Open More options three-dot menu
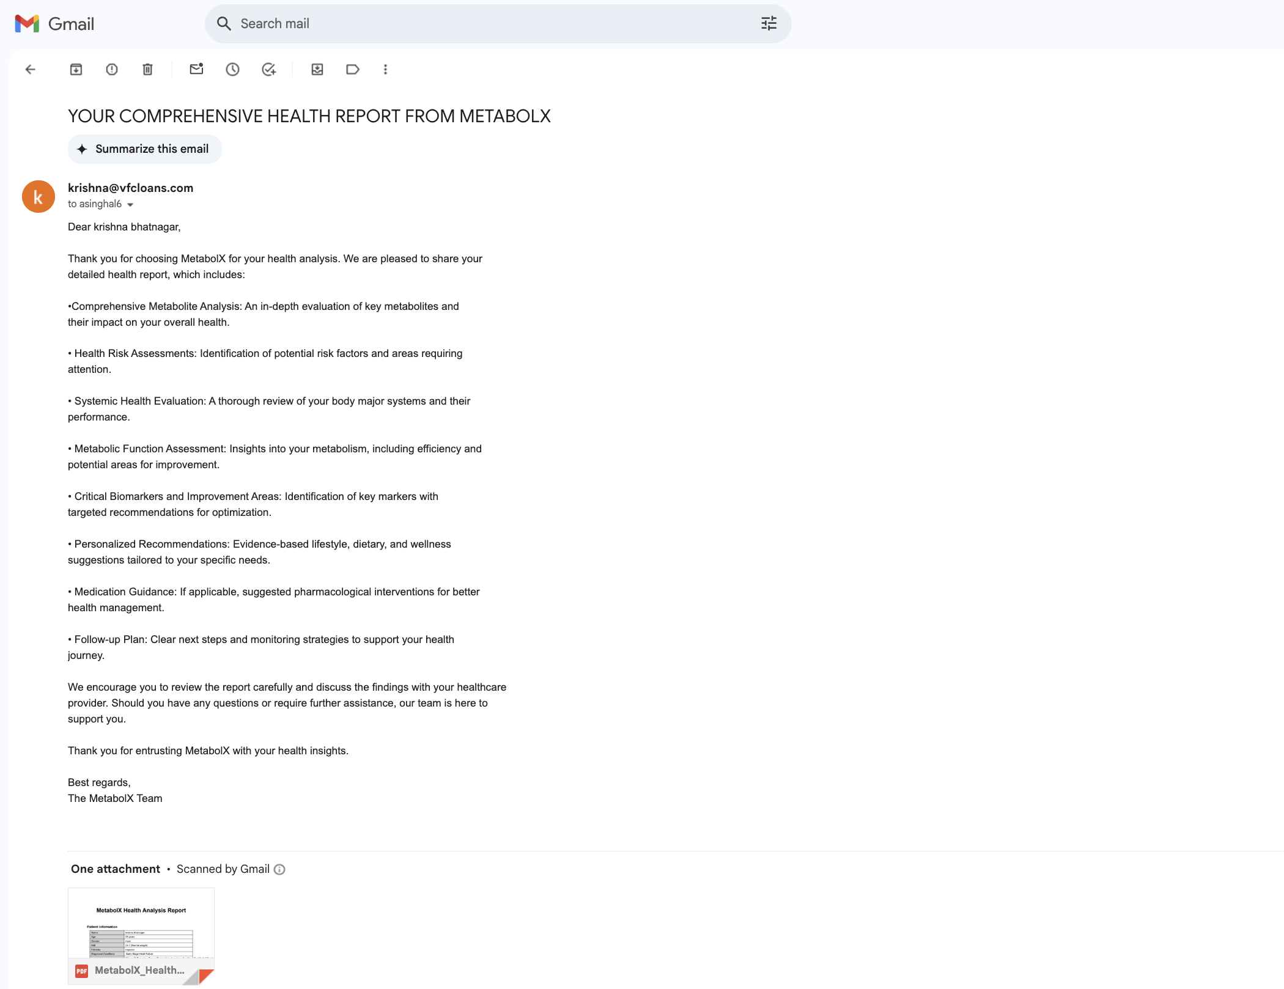Viewport: 1284px width, 989px height. 385,70
